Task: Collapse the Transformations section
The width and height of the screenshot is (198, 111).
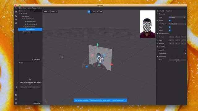Action: coord(158,34)
